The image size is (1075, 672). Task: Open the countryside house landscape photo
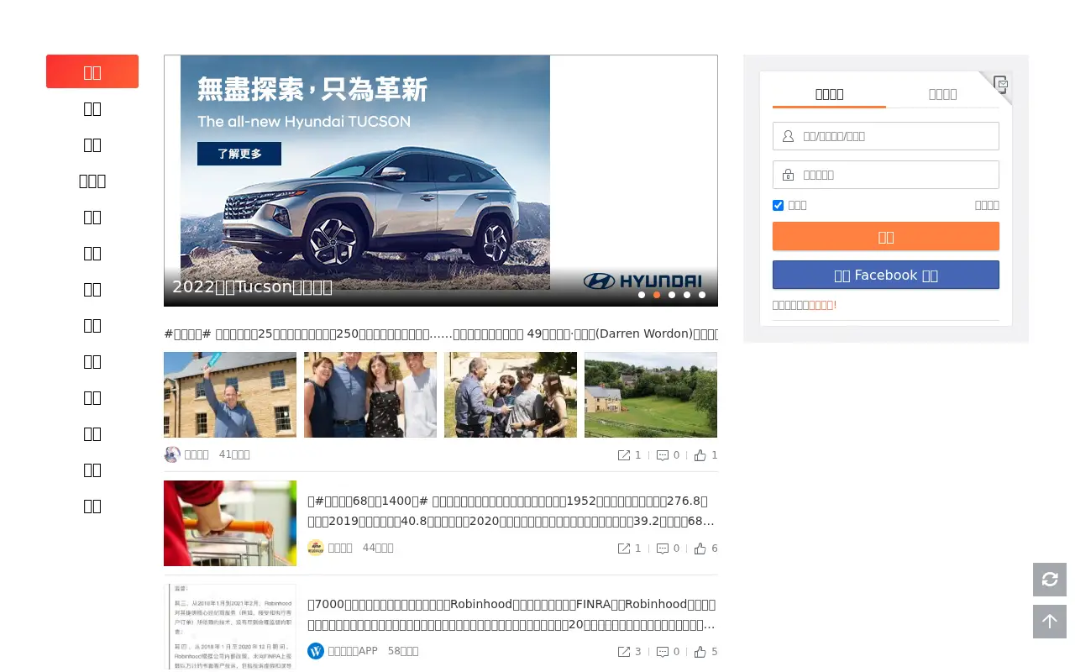tap(651, 395)
